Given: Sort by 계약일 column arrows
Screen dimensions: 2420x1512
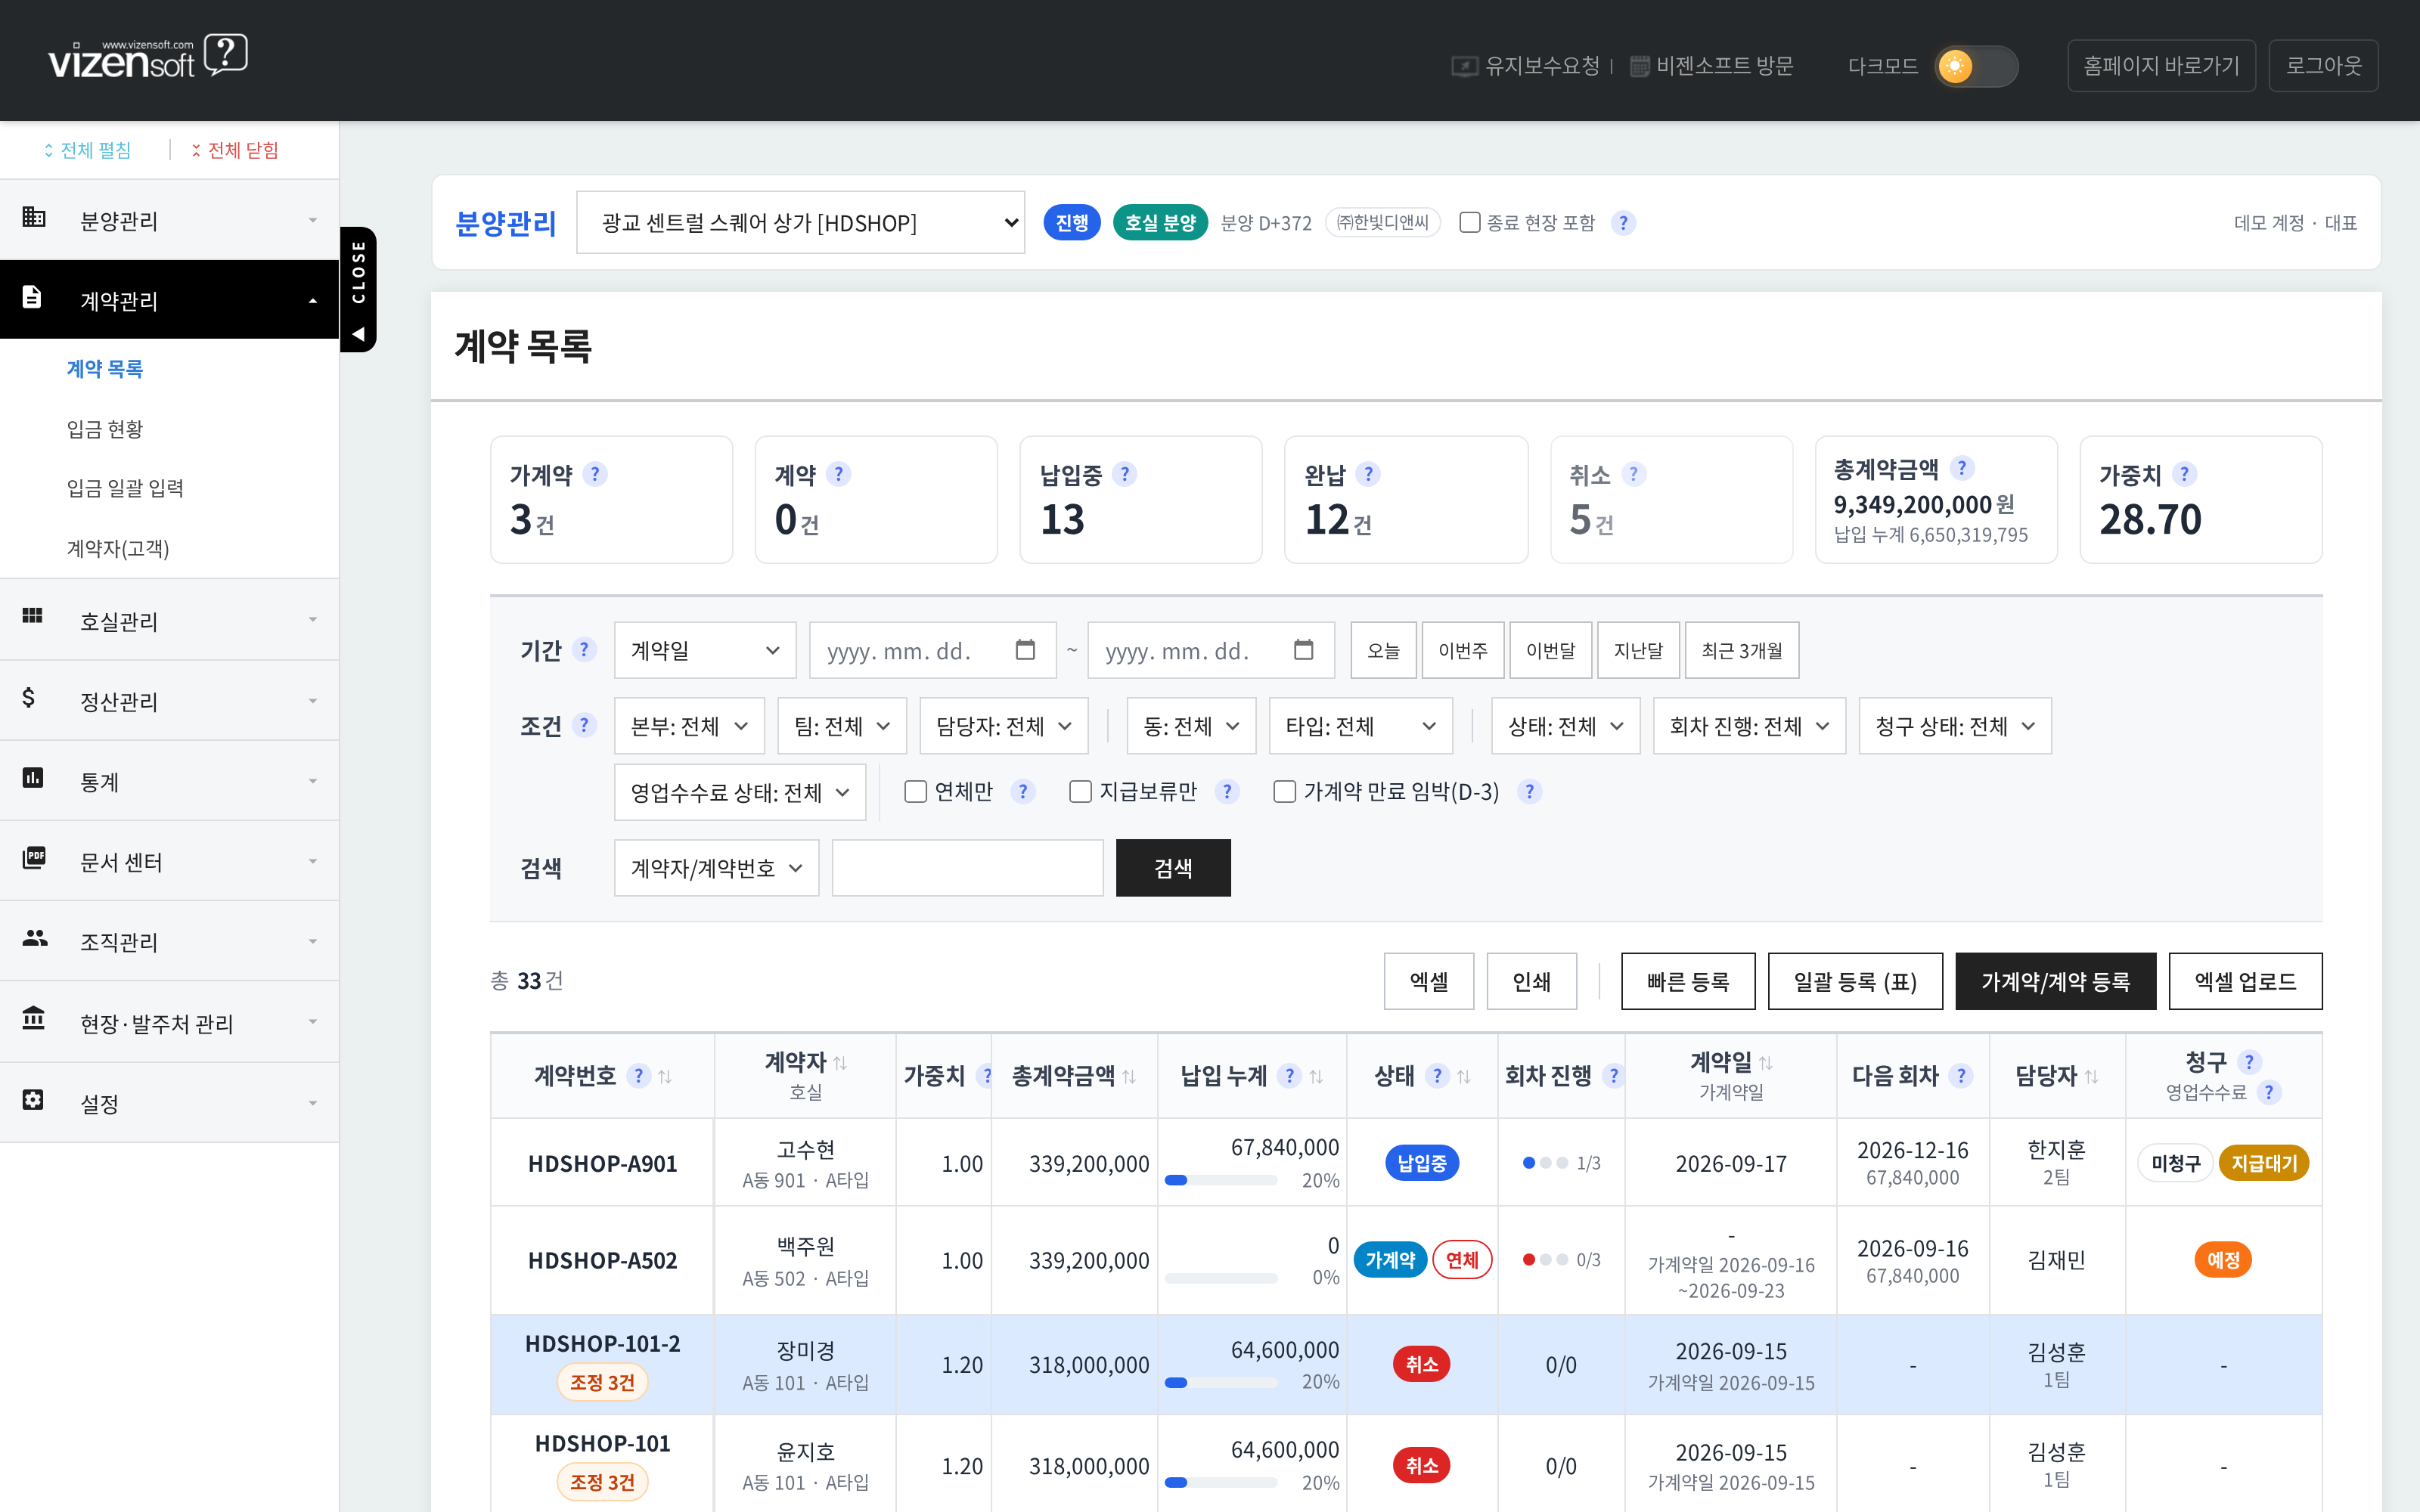Looking at the screenshot, I should [1766, 1063].
